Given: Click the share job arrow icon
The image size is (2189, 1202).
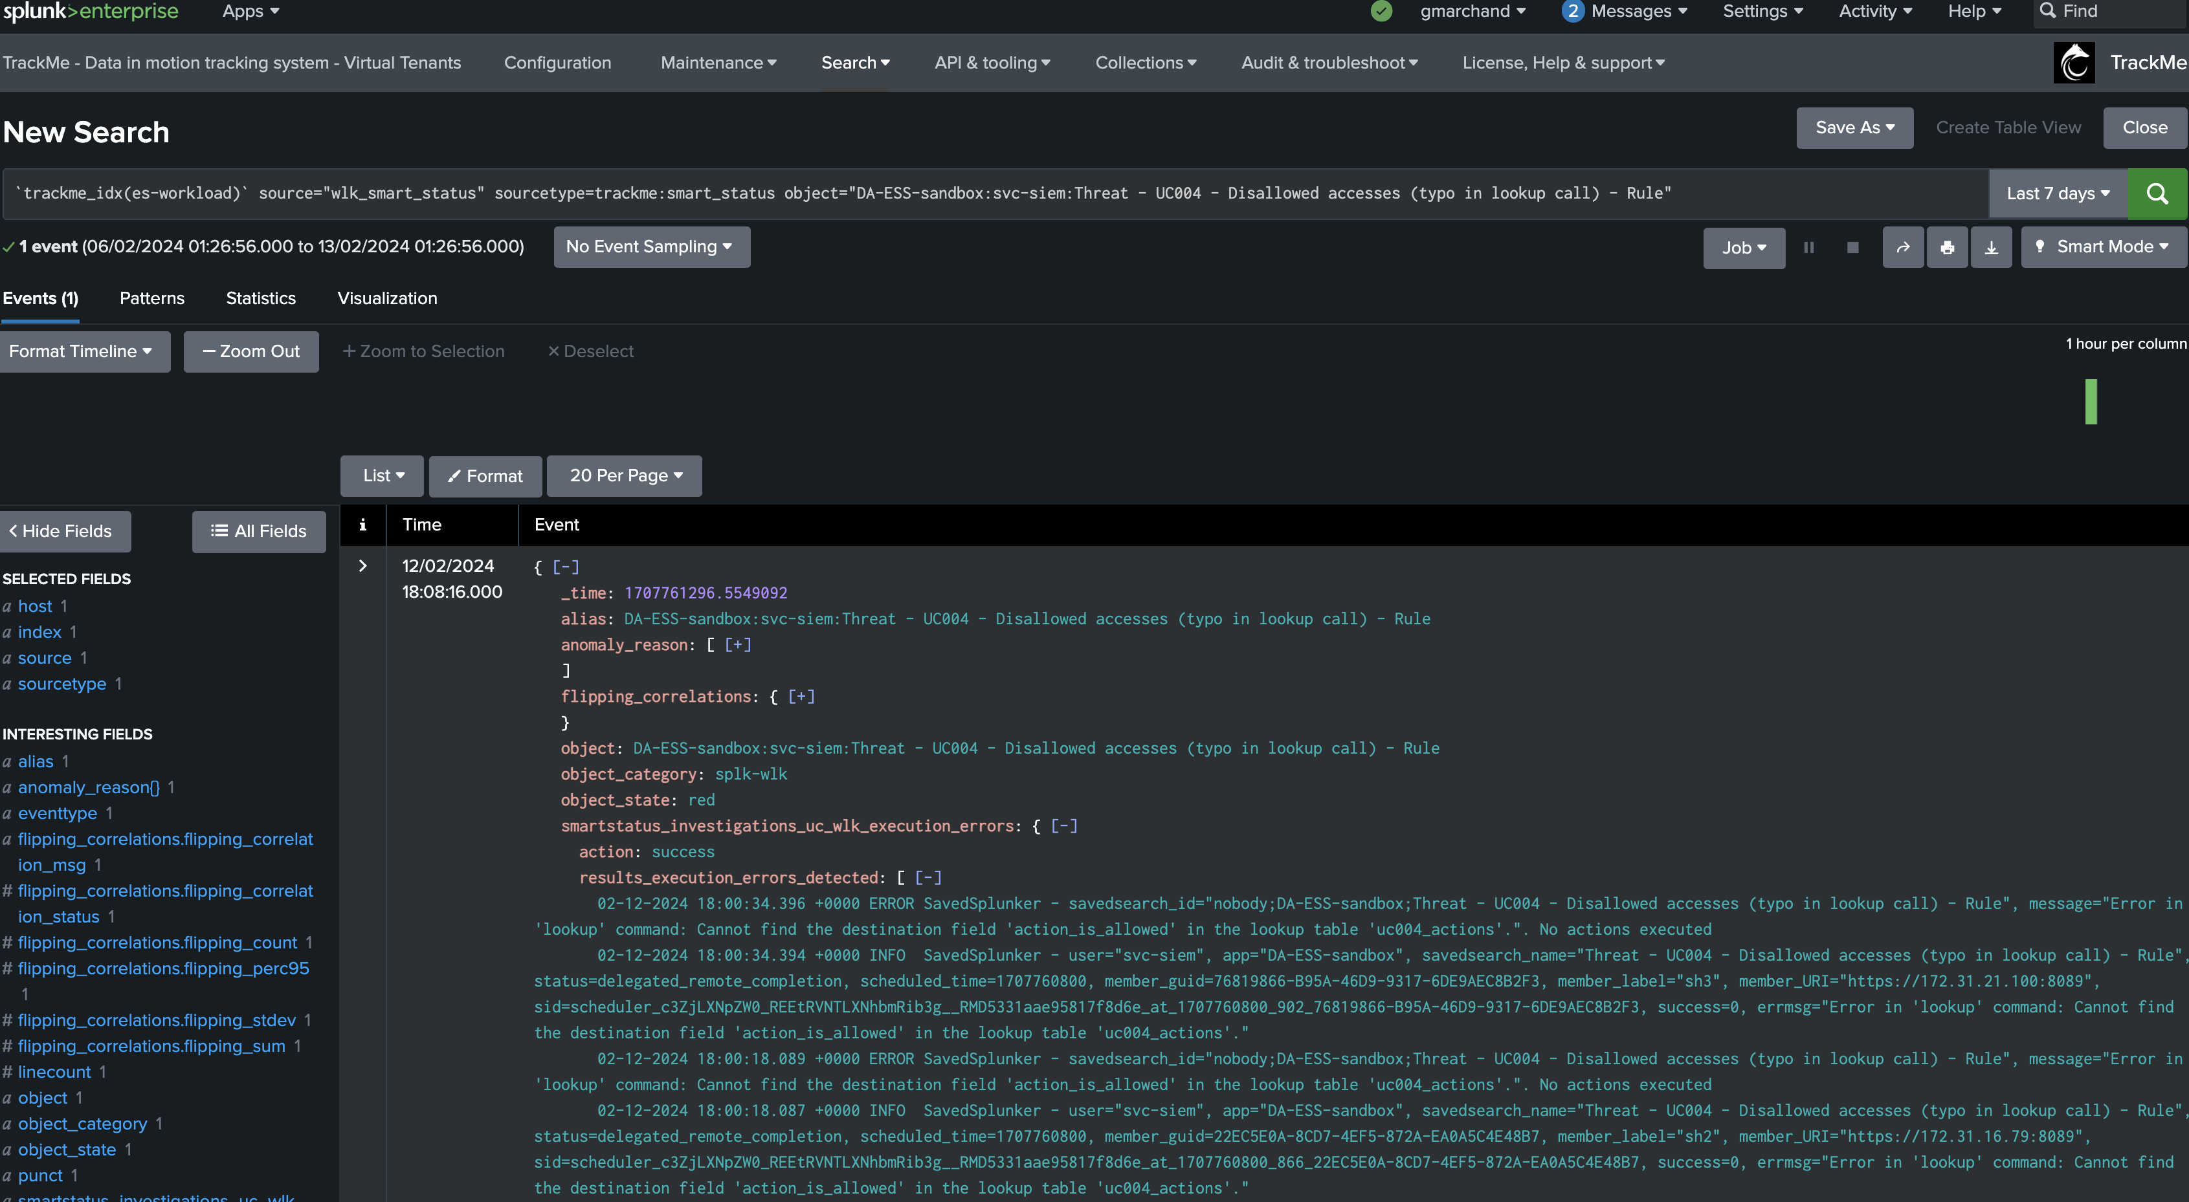Looking at the screenshot, I should [1903, 247].
